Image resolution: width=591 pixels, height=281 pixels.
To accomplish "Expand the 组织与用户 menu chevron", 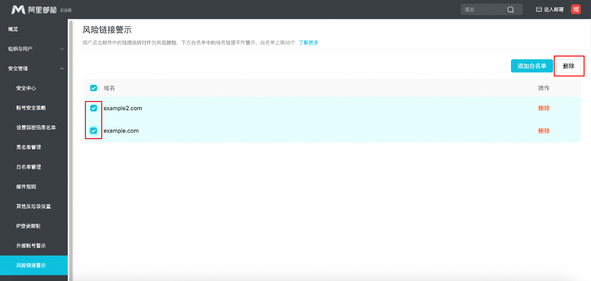I will 62,49.
